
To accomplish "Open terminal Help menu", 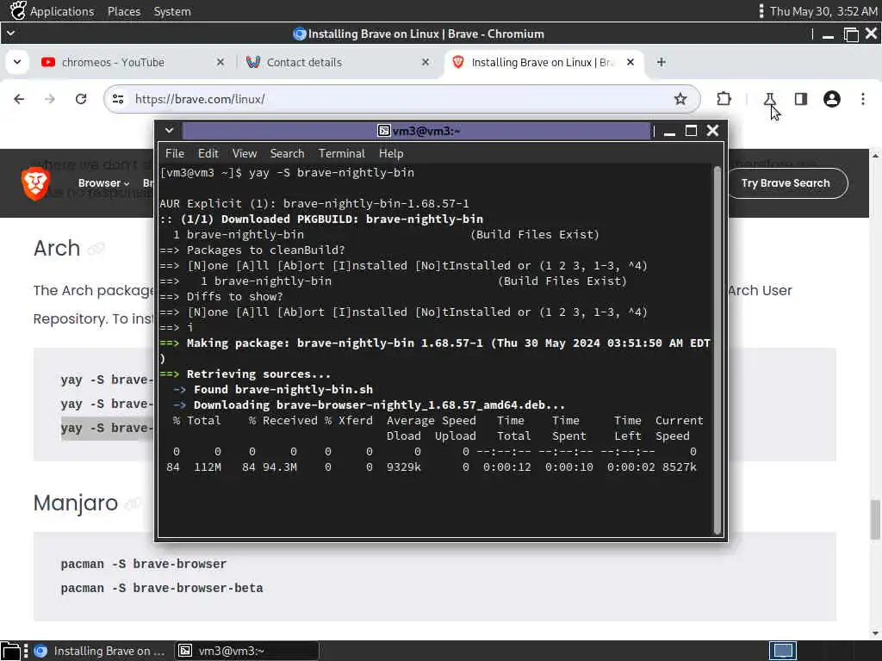I will 391,153.
